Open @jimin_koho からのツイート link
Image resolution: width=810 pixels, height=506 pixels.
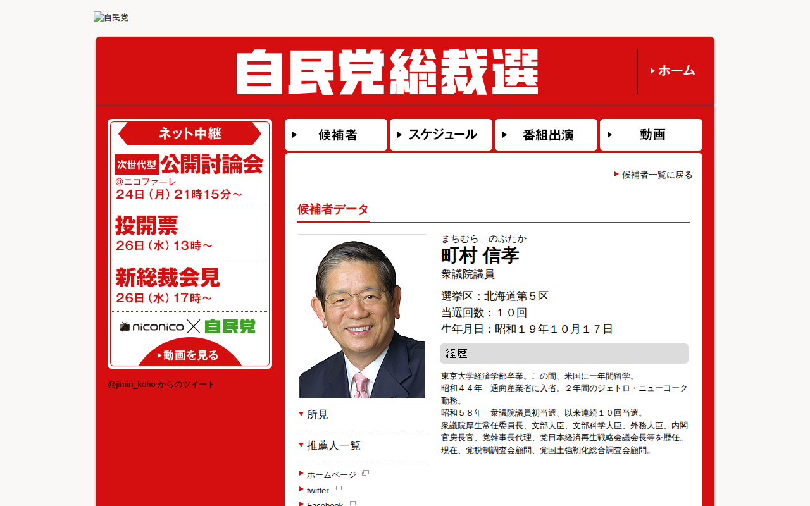pos(161,385)
